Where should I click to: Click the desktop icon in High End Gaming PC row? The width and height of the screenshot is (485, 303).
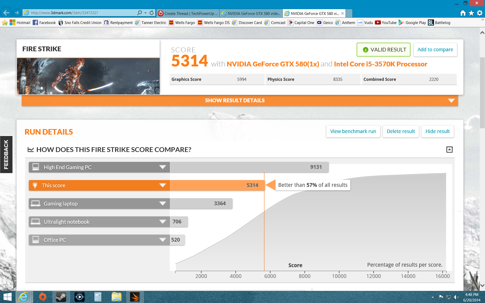[x=36, y=167]
